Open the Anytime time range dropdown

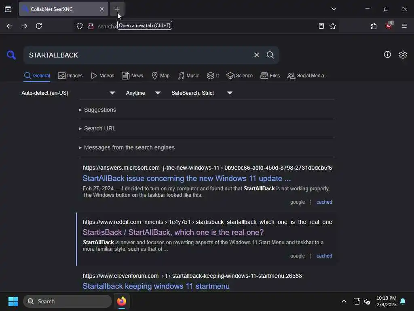(x=143, y=93)
